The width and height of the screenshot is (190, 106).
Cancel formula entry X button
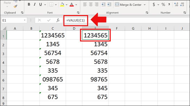coord(40,20)
